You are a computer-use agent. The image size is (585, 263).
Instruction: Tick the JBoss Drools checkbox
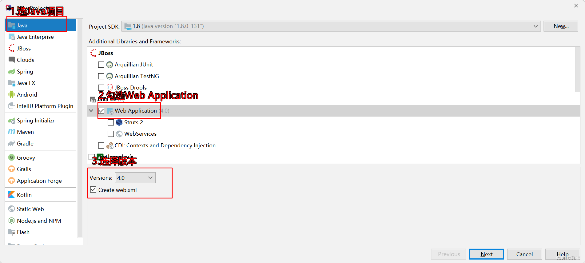tap(101, 88)
